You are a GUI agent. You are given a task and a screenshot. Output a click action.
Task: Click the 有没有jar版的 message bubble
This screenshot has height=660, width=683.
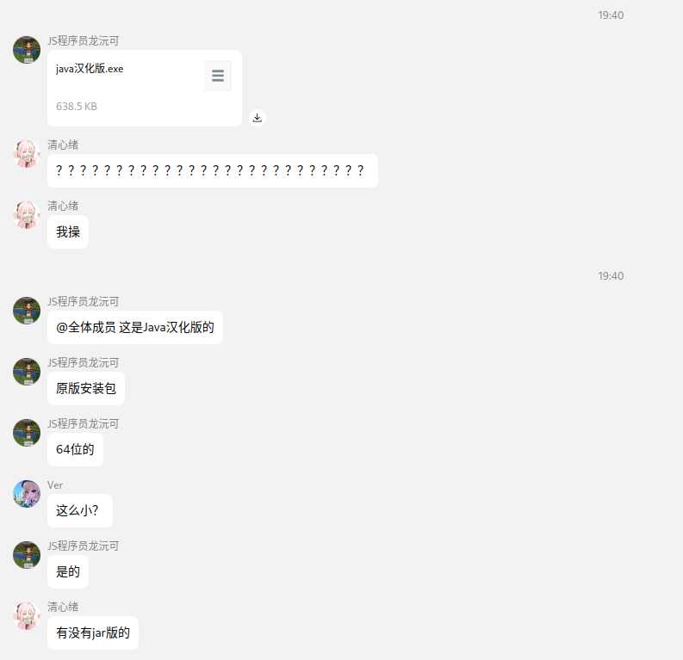point(93,632)
